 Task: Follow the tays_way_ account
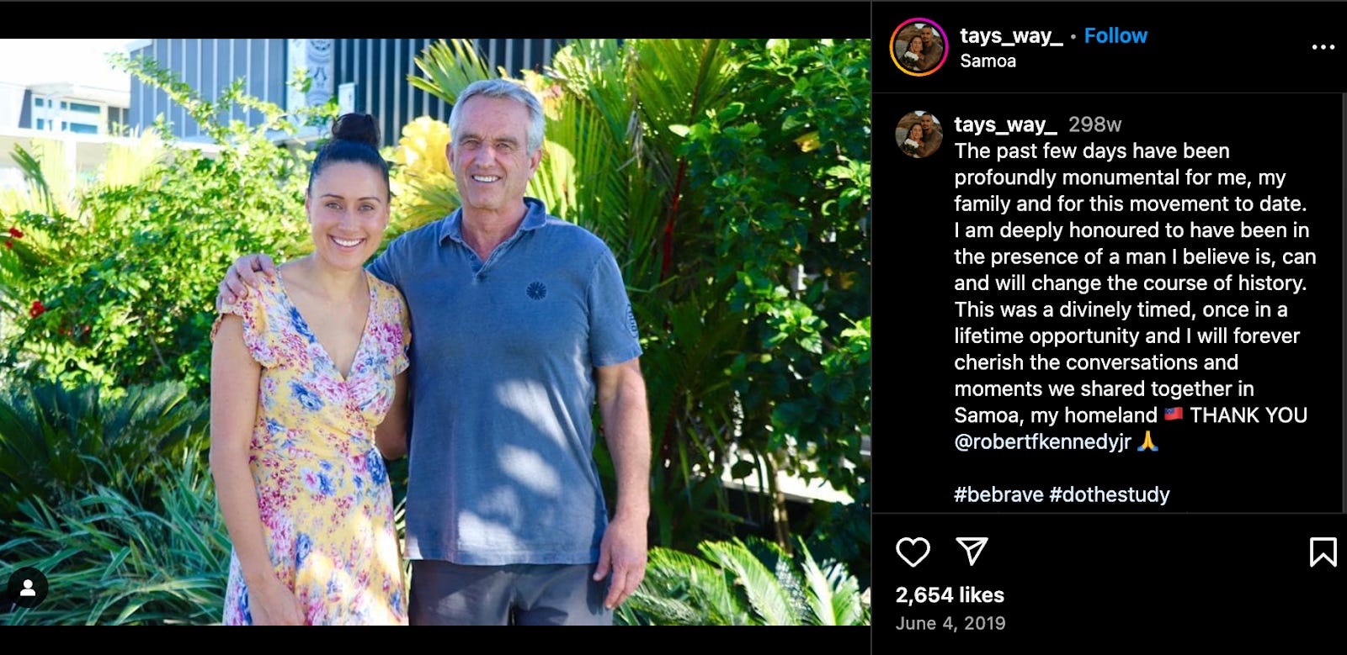pyautogui.click(x=1115, y=35)
